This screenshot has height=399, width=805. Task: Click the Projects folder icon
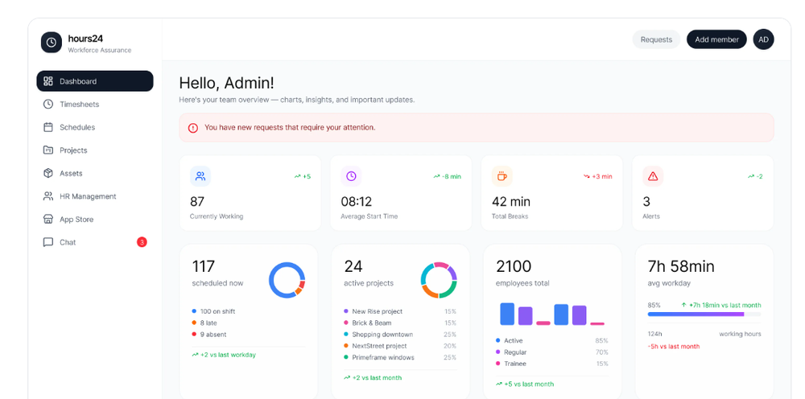[x=48, y=150]
